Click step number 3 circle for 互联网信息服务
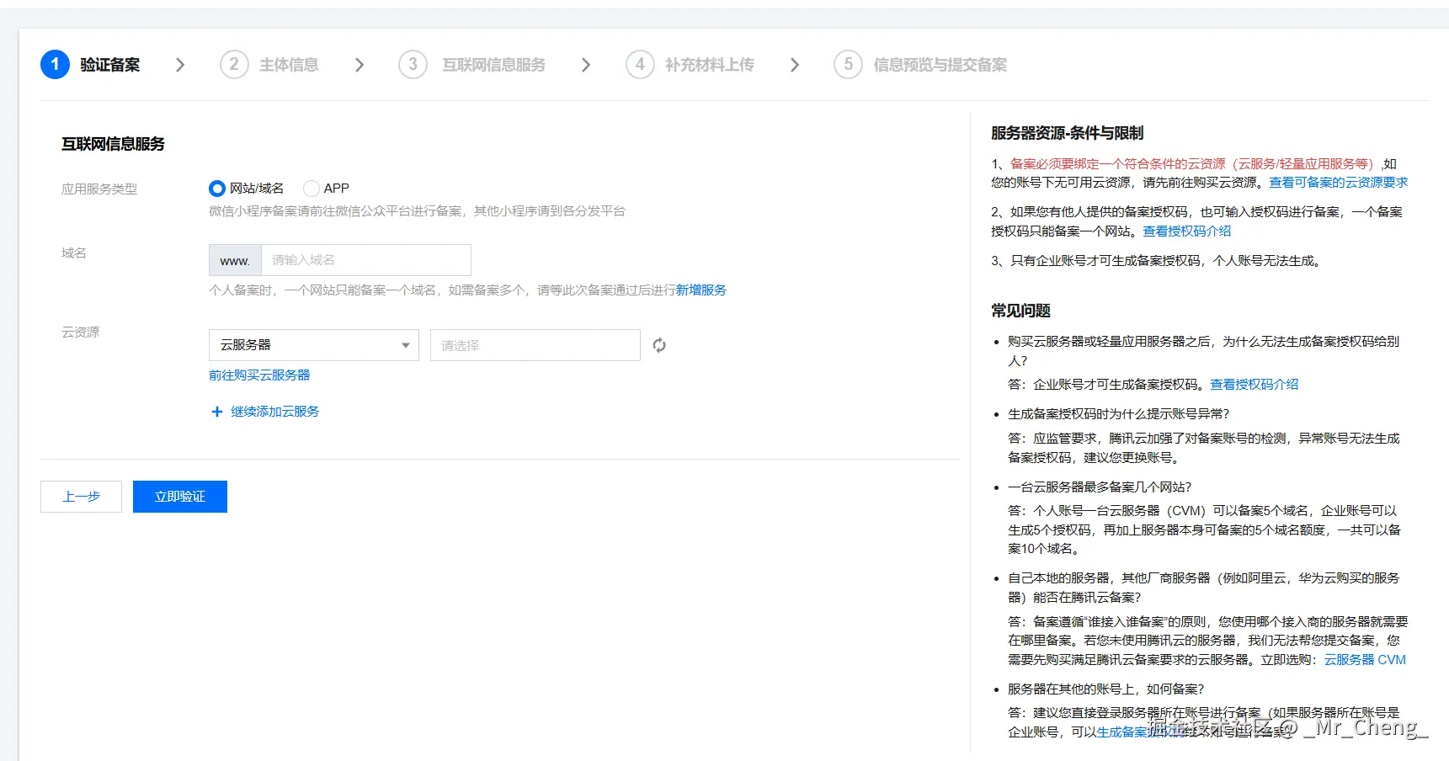Screen dimensions: 1449x761 [413, 65]
